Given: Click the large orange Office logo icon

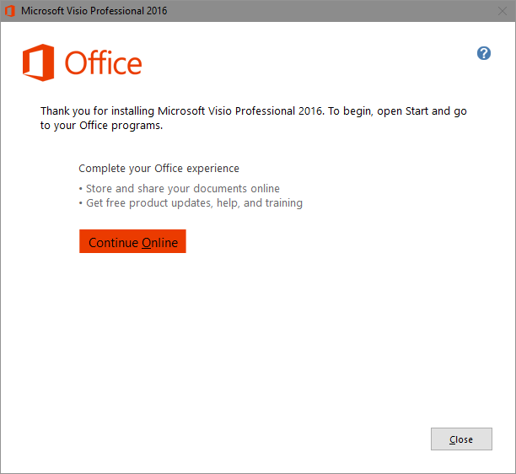Looking at the screenshot, I should tap(38, 62).
